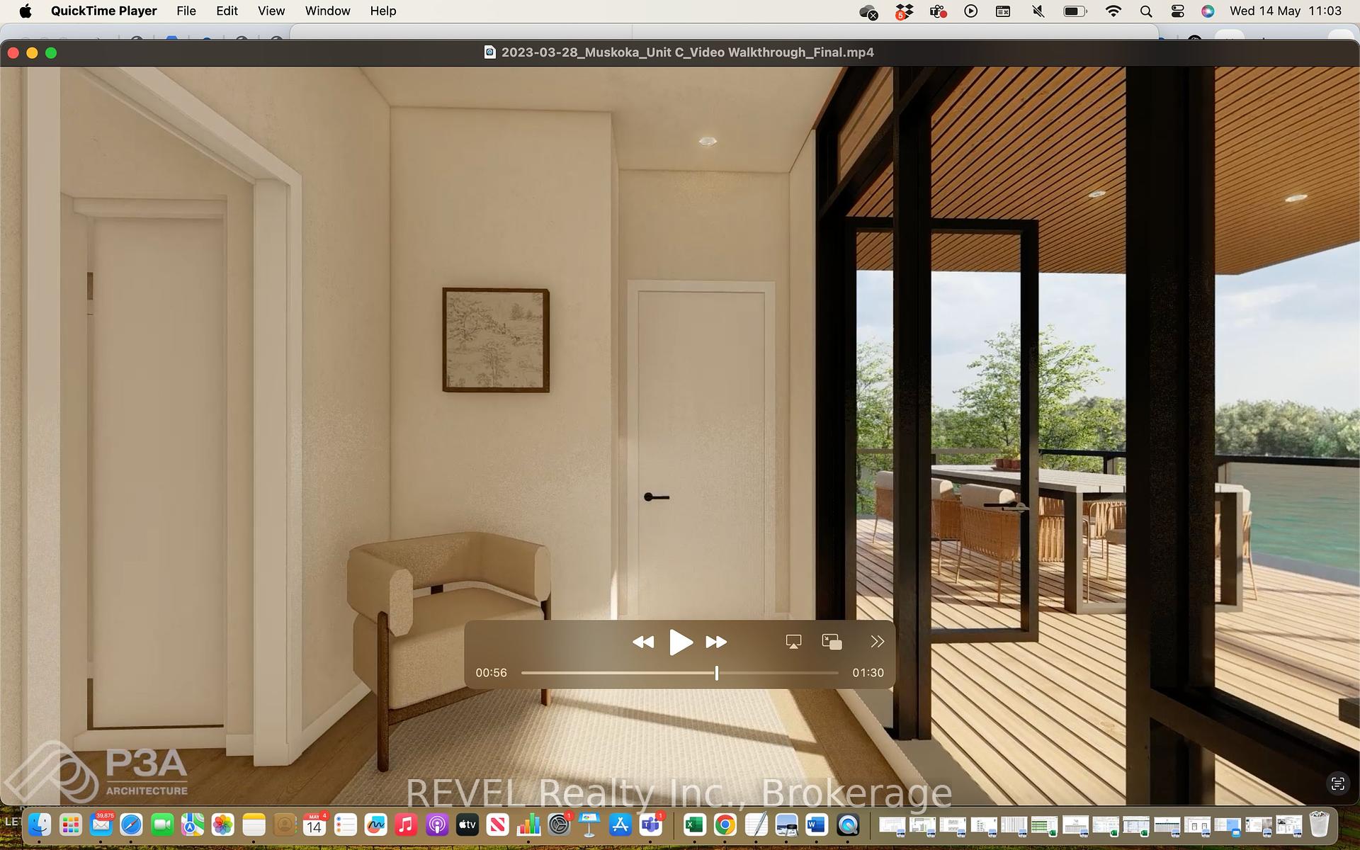Open the Teams menu bar status icon
1360x850 pixels.
coord(938,11)
